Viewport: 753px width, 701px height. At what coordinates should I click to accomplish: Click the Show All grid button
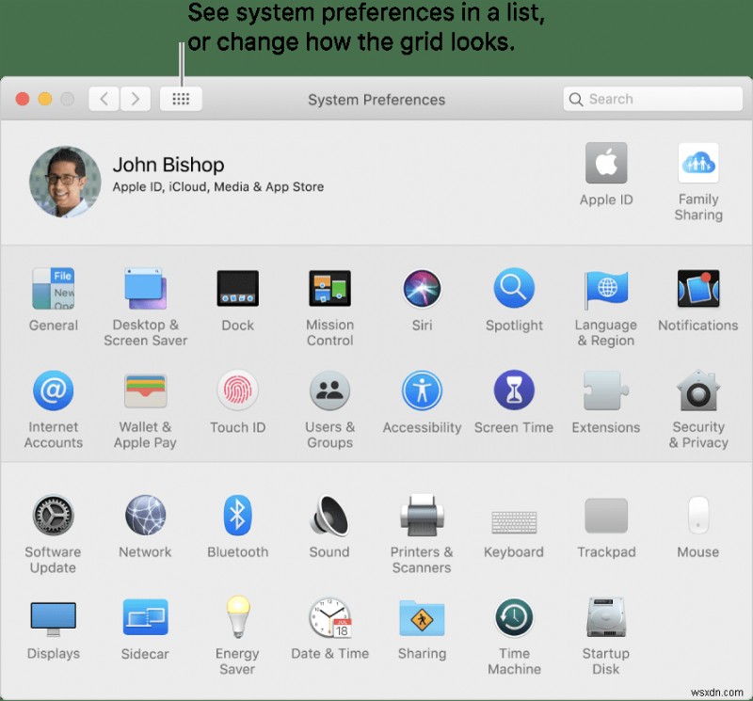click(x=181, y=99)
